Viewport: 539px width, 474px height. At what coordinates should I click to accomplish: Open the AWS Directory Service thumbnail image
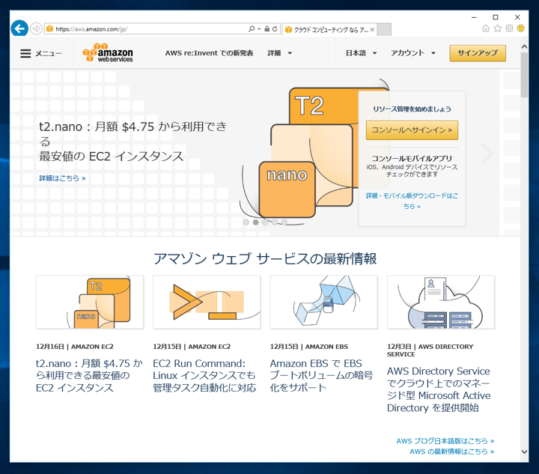pos(441,302)
